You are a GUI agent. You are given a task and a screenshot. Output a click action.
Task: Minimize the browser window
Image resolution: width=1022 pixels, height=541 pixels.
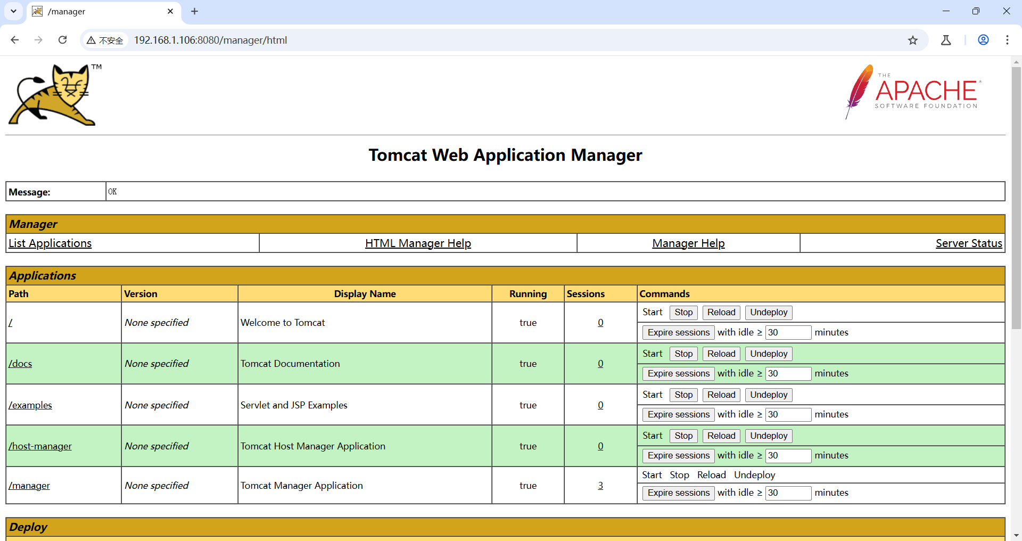[946, 11]
